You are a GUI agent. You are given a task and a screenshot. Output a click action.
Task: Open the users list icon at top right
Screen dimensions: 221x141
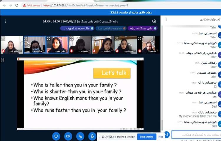click(154, 21)
